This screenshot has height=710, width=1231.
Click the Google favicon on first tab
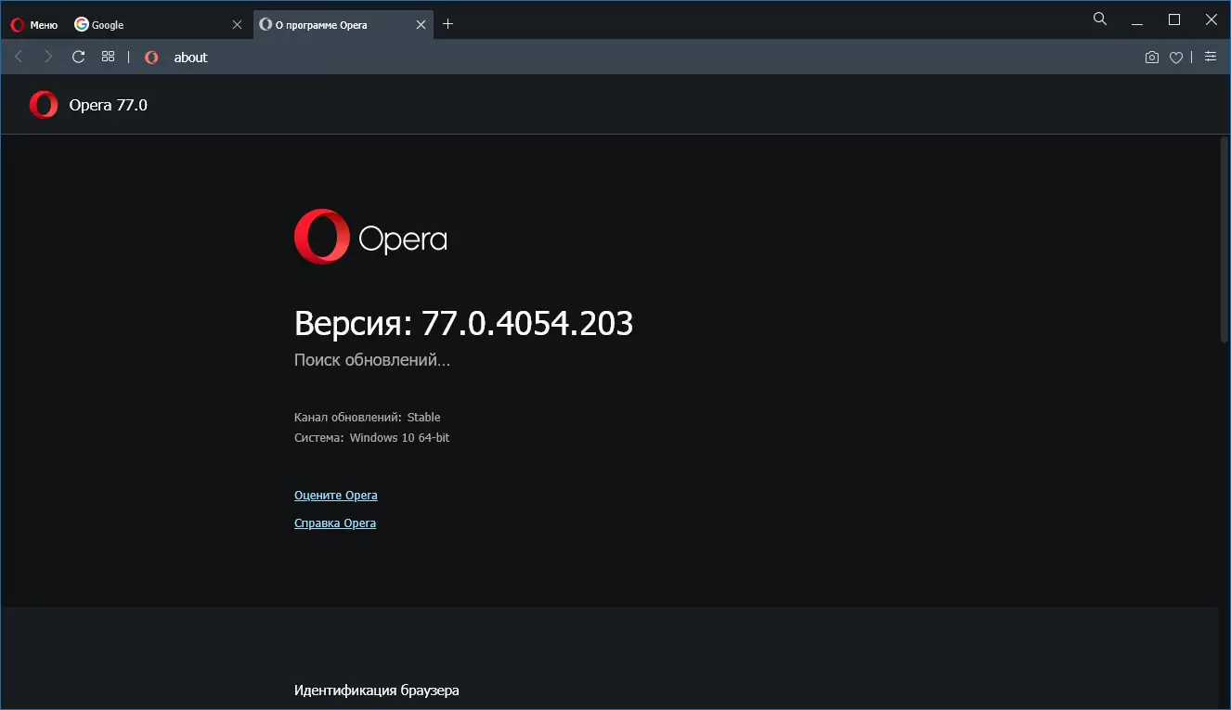[x=82, y=25]
